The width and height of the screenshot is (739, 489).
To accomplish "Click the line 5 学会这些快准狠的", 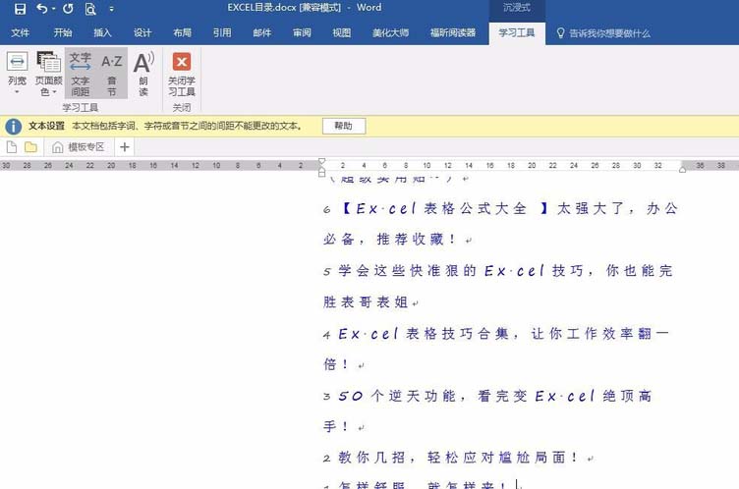I will coord(497,270).
